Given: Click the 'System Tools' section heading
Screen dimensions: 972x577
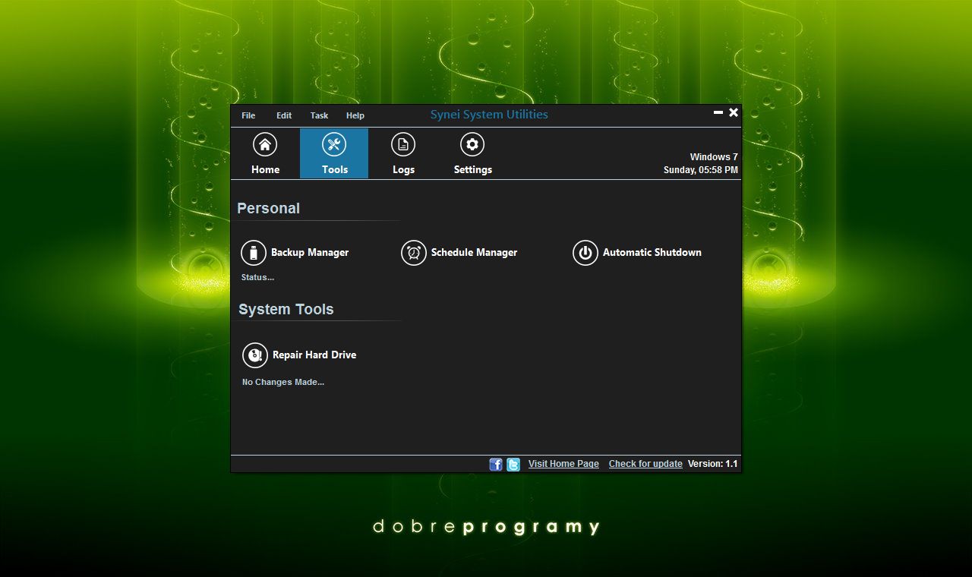Looking at the screenshot, I should tap(286, 309).
